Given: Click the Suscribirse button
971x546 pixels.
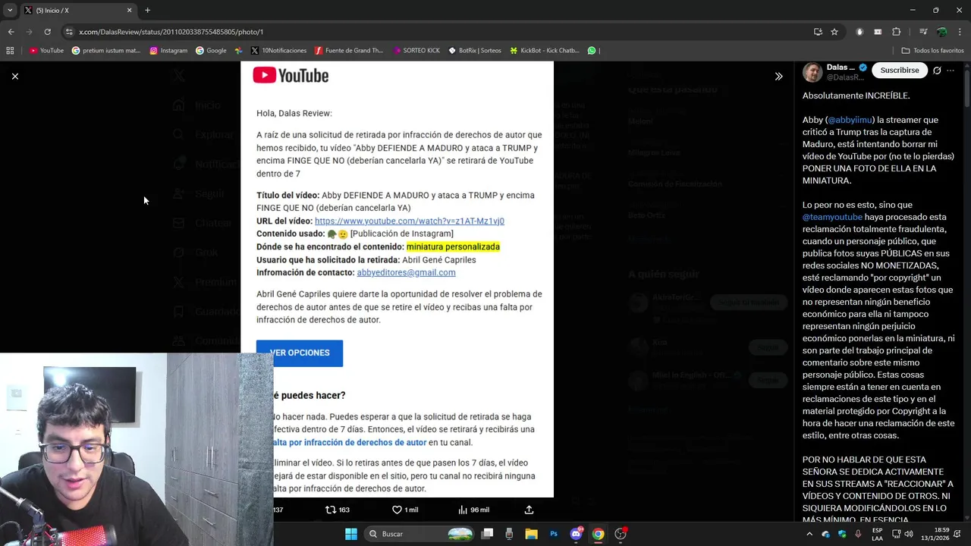Looking at the screenshot, I should [900, 70].
